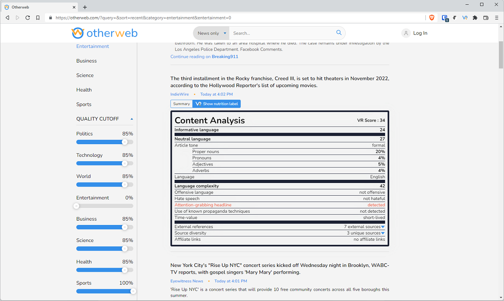Click the Proper nouns row
The width and height of the screenshot is (504, 301).
click(289, 152)
